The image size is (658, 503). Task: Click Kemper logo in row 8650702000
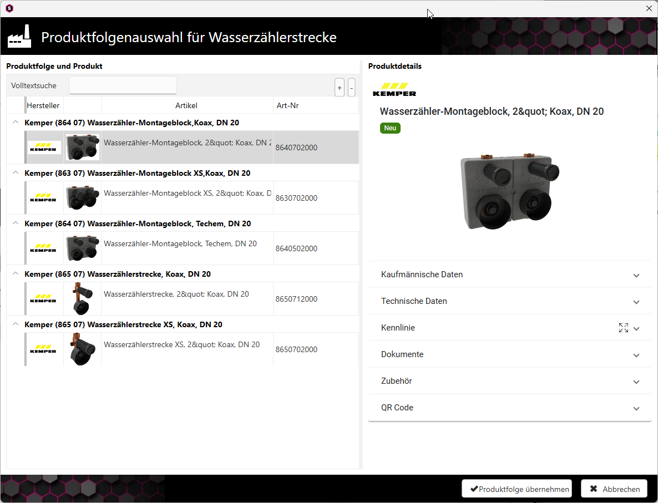[x=44, y=349]
